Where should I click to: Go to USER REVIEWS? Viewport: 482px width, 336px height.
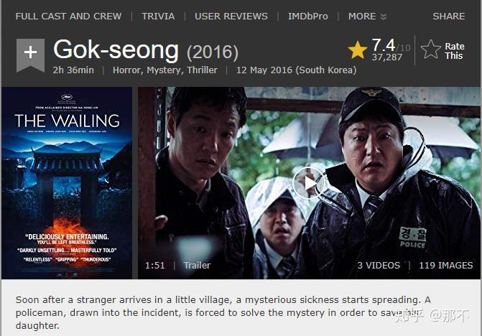pyautogui.click(x=231, y=17)
